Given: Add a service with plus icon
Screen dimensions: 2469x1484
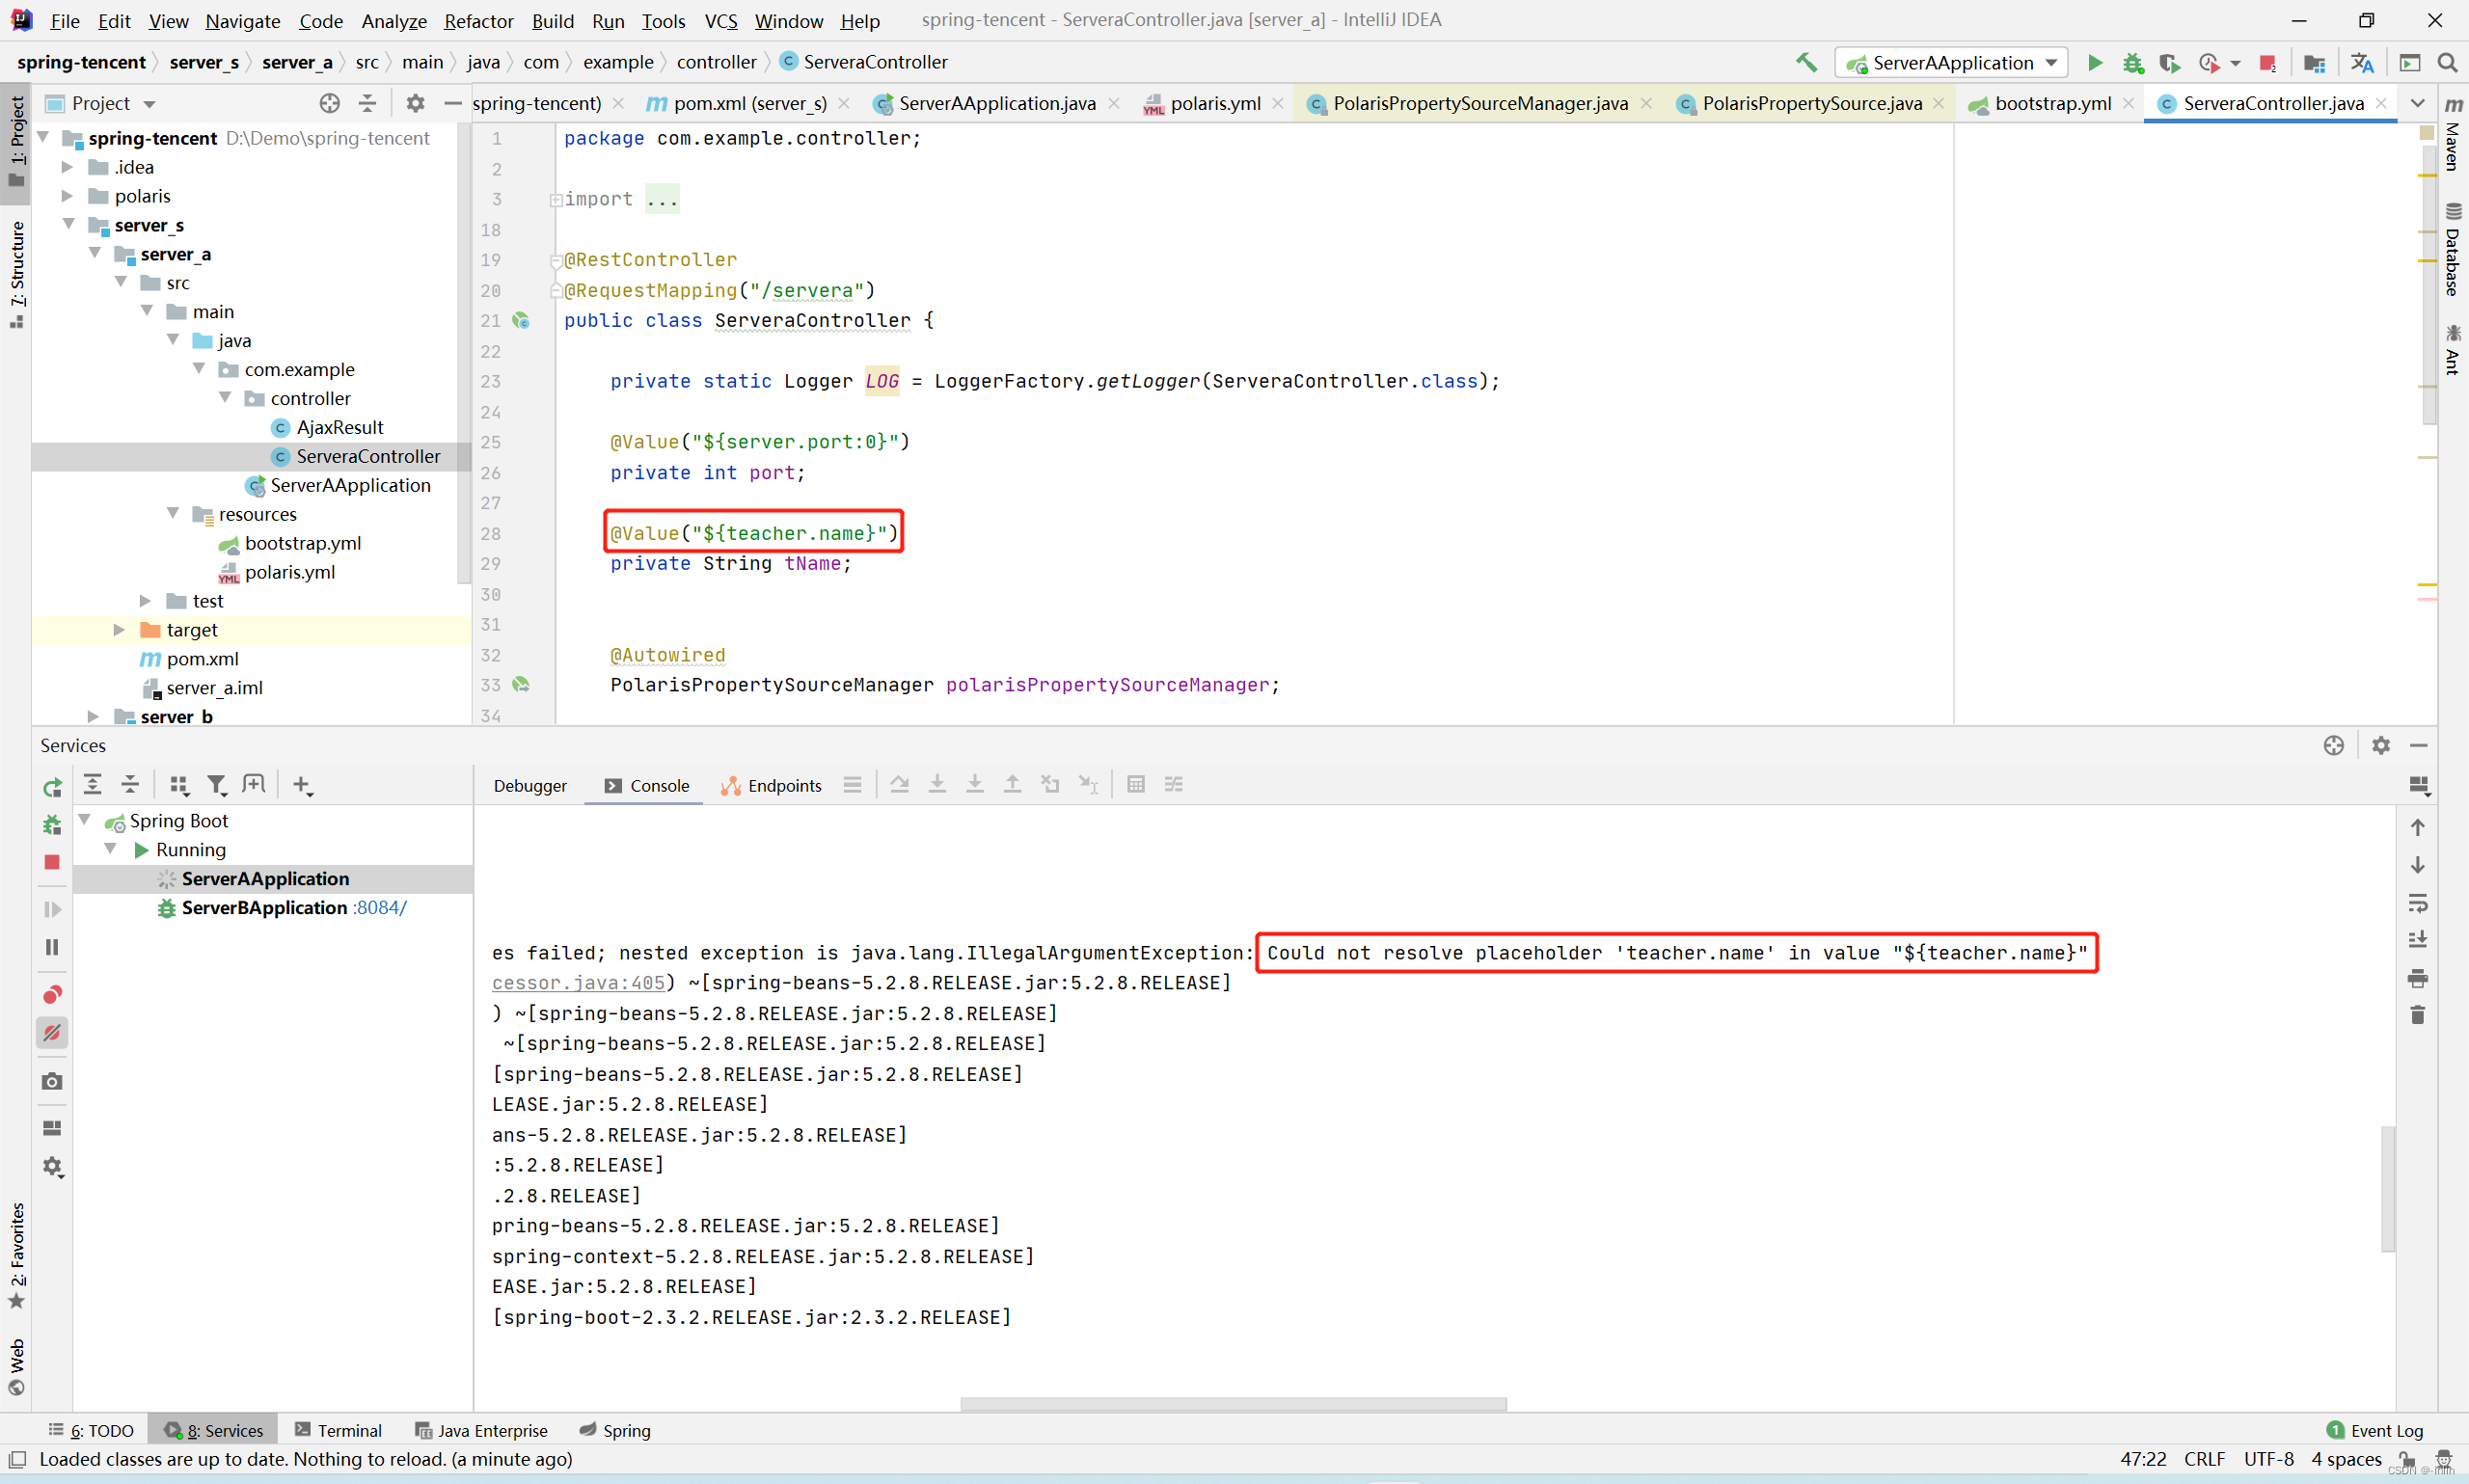Looking at the screenshot, I should pyautogui.click(x=302, y=785).
